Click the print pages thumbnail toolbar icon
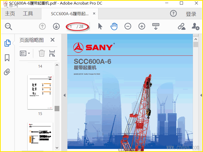203x152 pixels. [52, 53]
